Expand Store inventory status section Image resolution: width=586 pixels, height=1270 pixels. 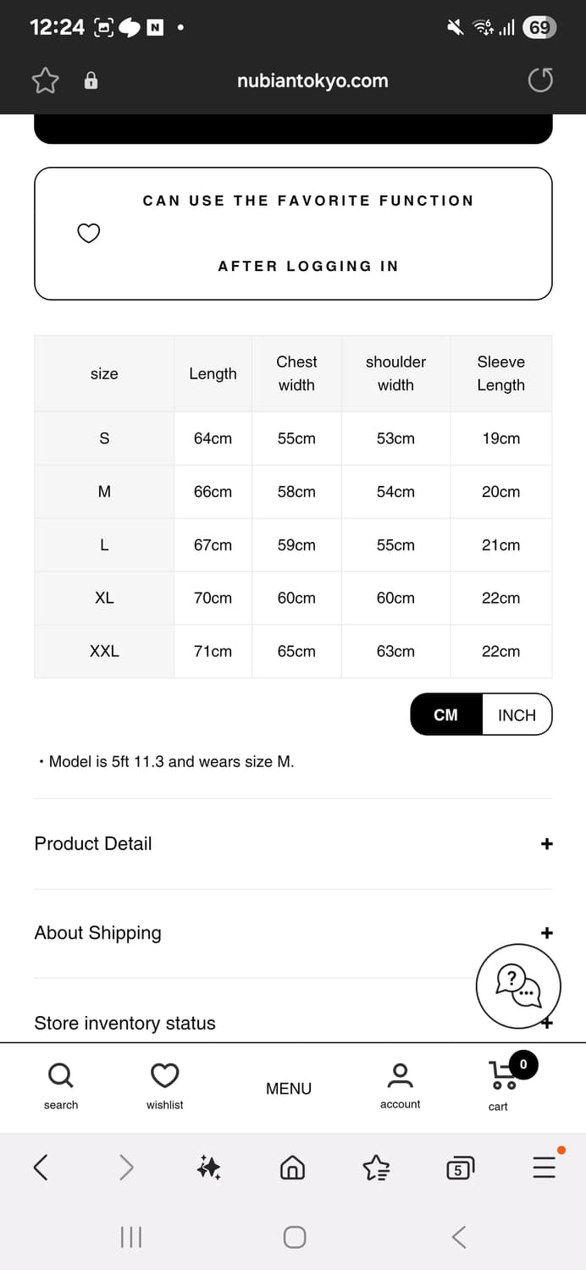point(293,1023)
